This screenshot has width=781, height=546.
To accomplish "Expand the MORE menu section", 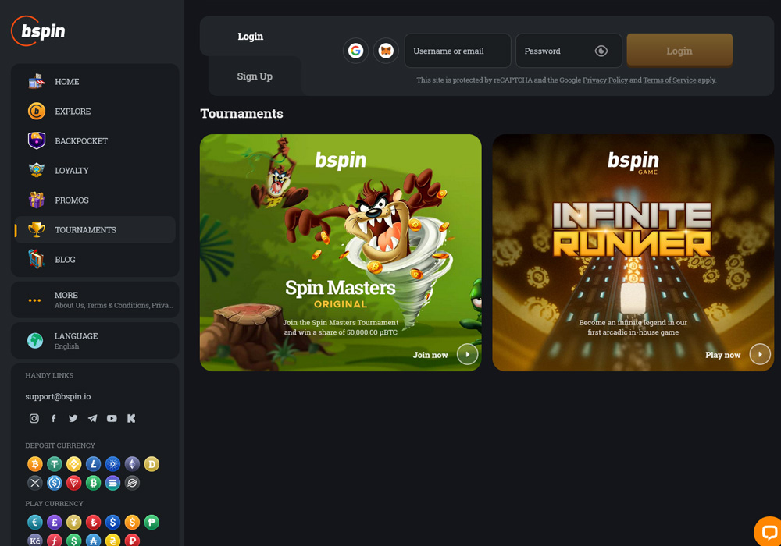I will (95, 300).
